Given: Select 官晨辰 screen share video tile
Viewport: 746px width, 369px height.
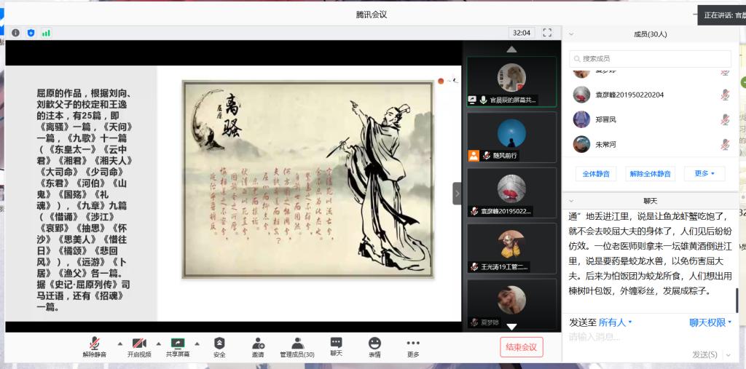Looking at the screenshot, I should [x=511, y=82].
